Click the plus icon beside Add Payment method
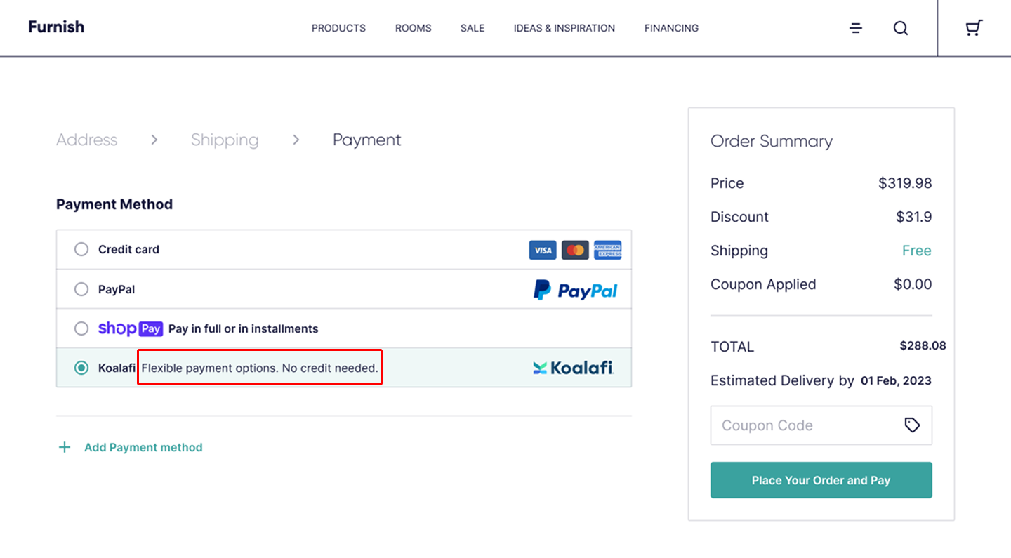 pyautogui.click(x=65, y=447)
